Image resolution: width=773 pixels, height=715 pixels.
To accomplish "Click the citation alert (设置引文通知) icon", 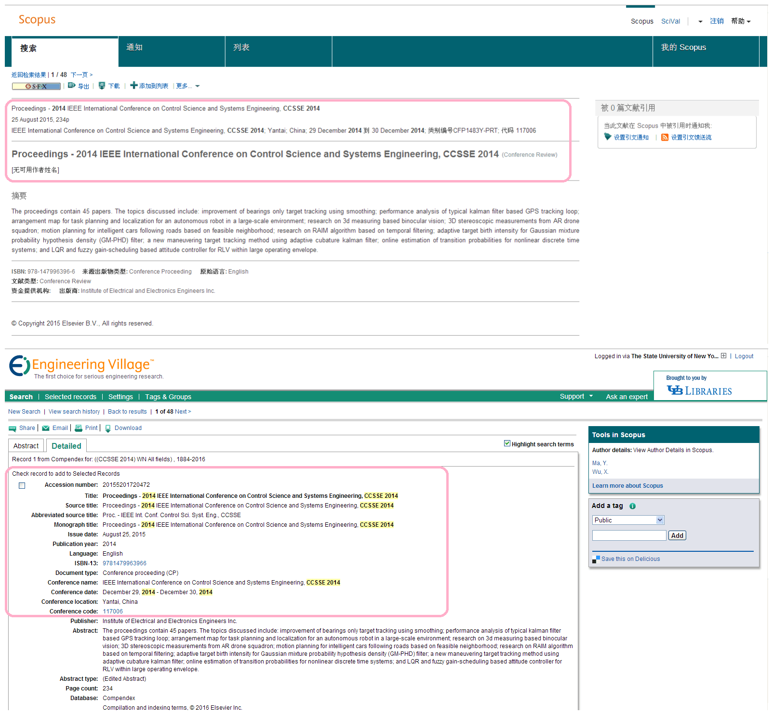I will (608, 137).
